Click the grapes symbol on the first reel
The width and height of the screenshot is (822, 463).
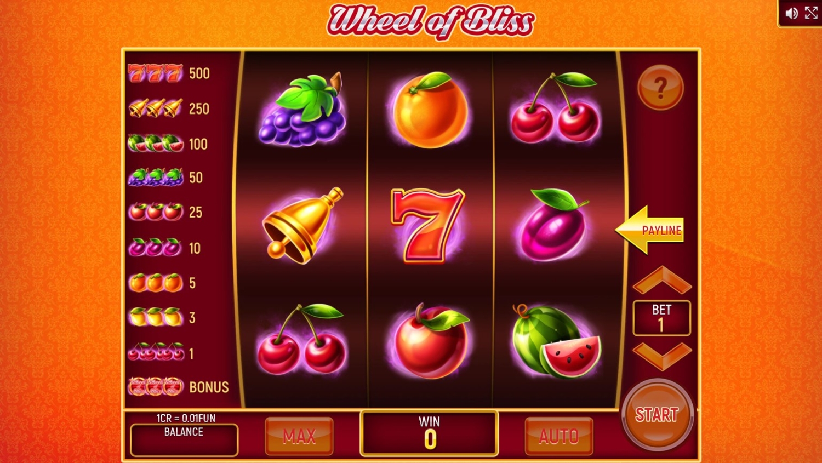point(302,110)
